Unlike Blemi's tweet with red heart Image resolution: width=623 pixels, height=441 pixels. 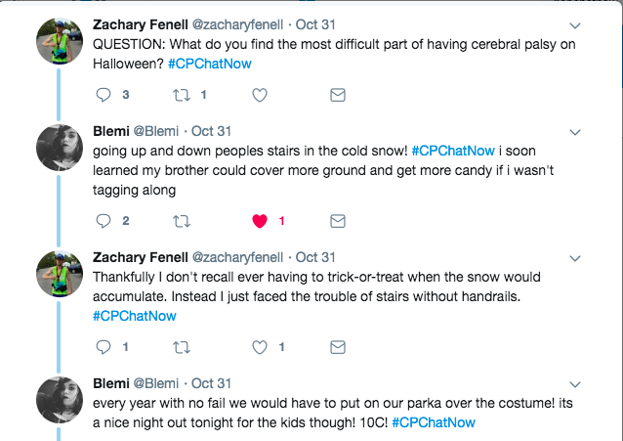tap(260, 221)
